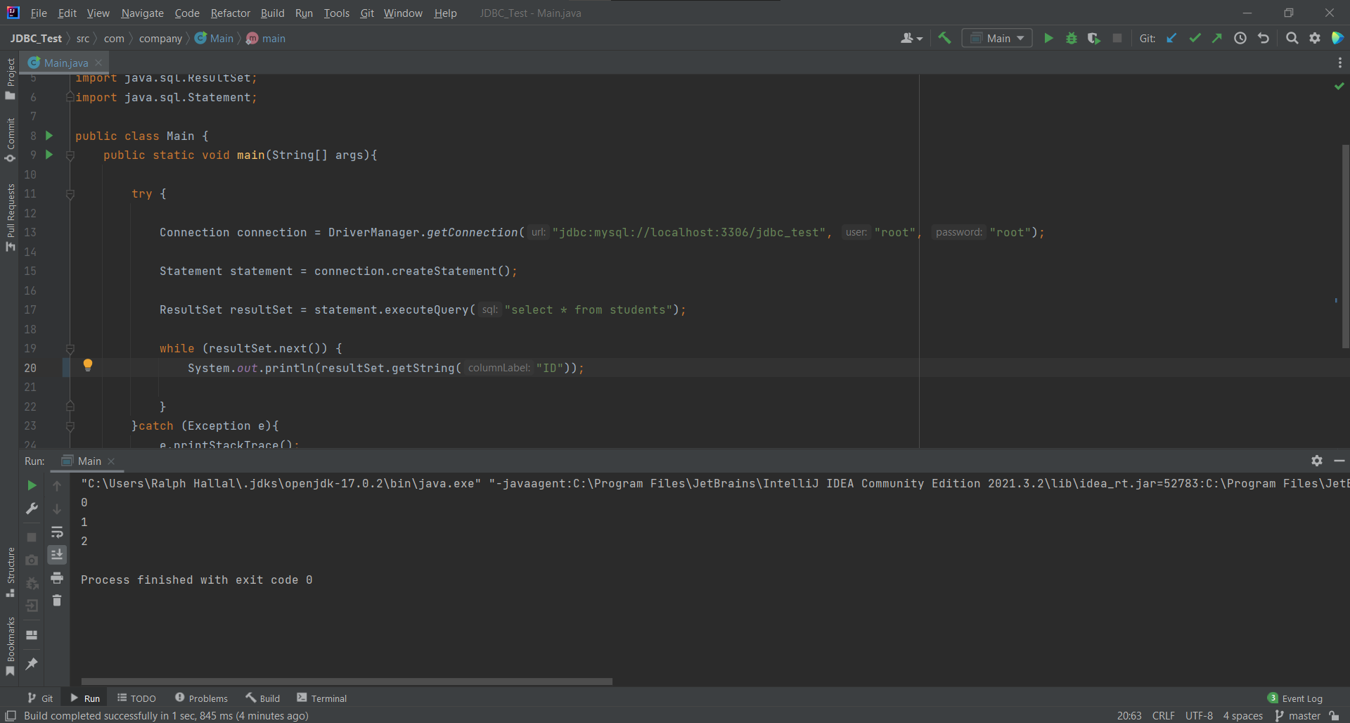The width and height of the screenshot is (1350, 723).
Task: Switch to the Terminal tab
Action: pos(328,698)
